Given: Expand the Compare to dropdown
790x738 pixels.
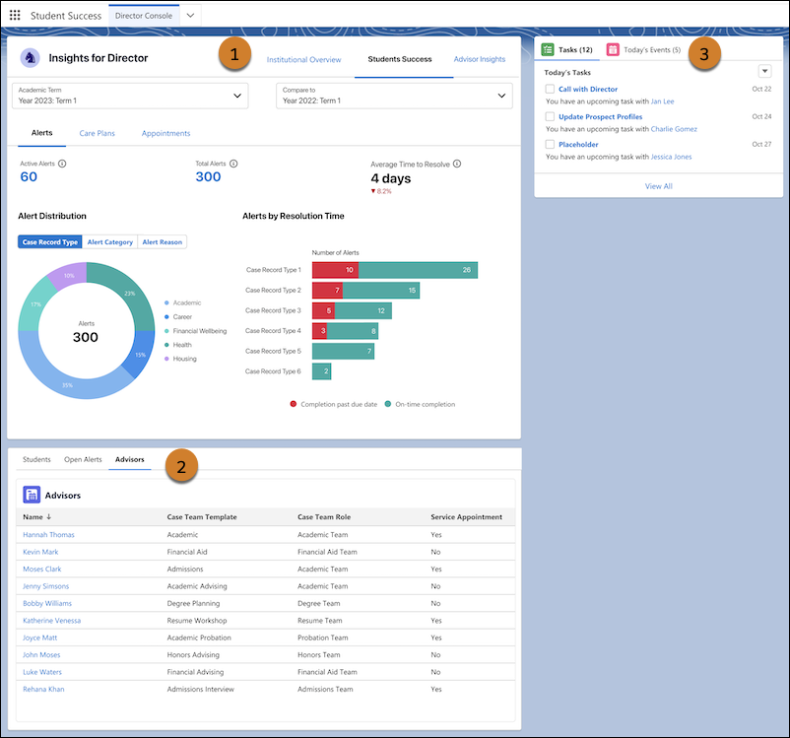Looking at the screenshot, I should point(395,96).
